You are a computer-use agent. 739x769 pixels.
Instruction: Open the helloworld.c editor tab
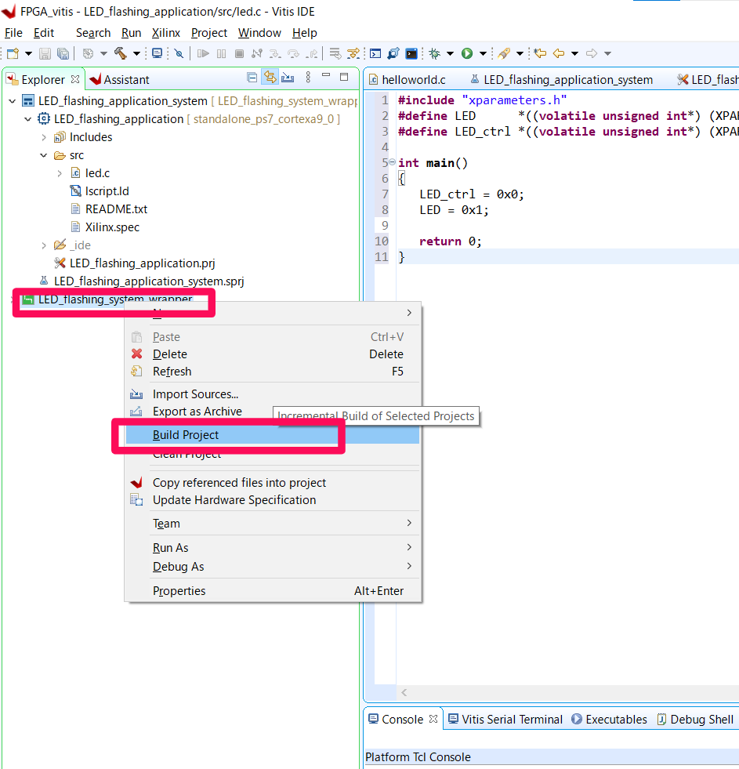click(407, 79)
